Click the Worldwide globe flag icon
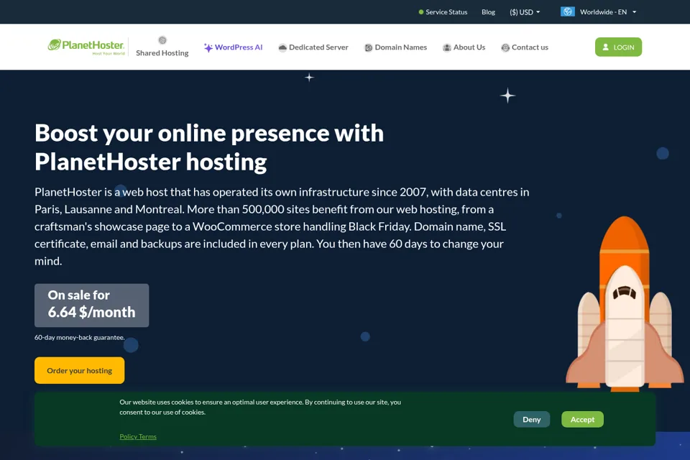This screenshot has width=690, height=460. [567, 11]
